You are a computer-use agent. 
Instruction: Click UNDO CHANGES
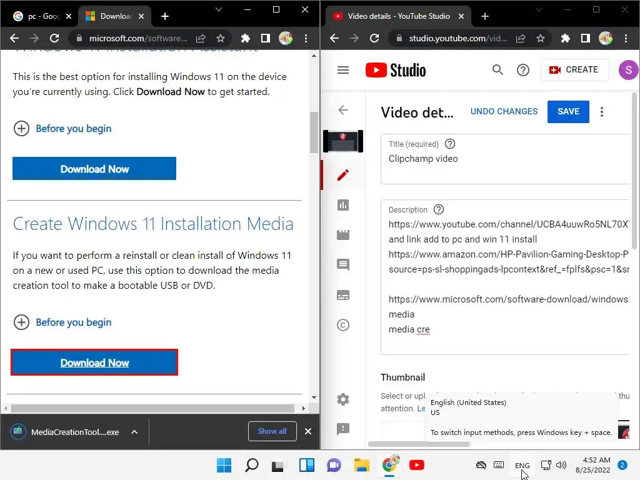[x=504, y=111]
